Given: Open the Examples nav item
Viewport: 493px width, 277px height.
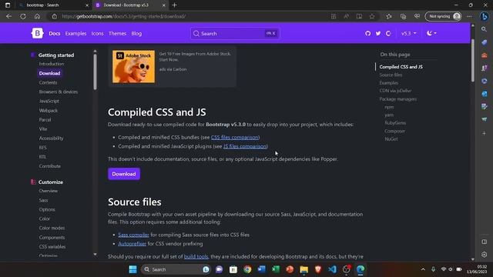Looking at the screenshot, I should [75, 33].
